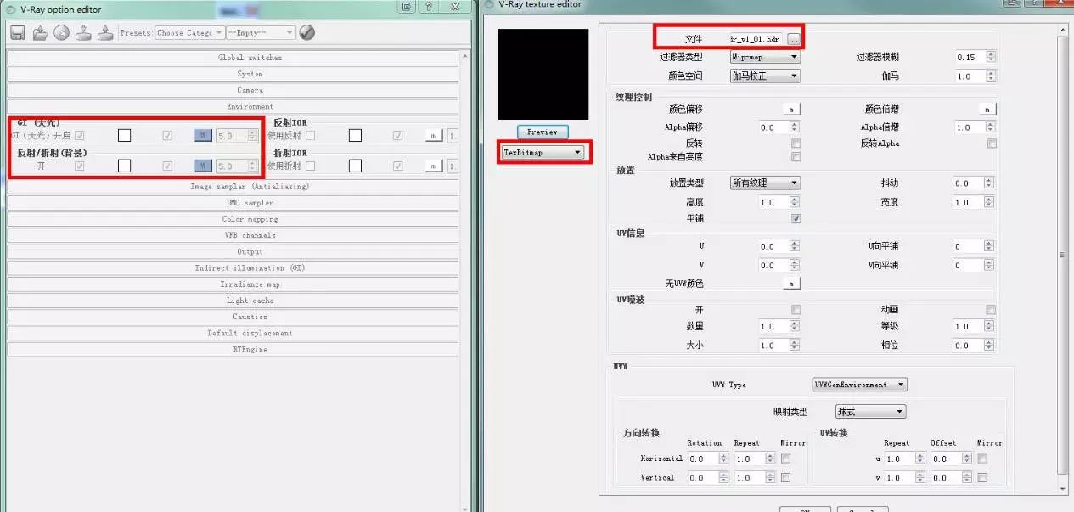The width and height of the screenshot is (1074, 512).
Task: Expand the System rollout
Action: [x=233, y=74]
